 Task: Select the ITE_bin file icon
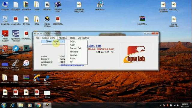tap(5, 94)
